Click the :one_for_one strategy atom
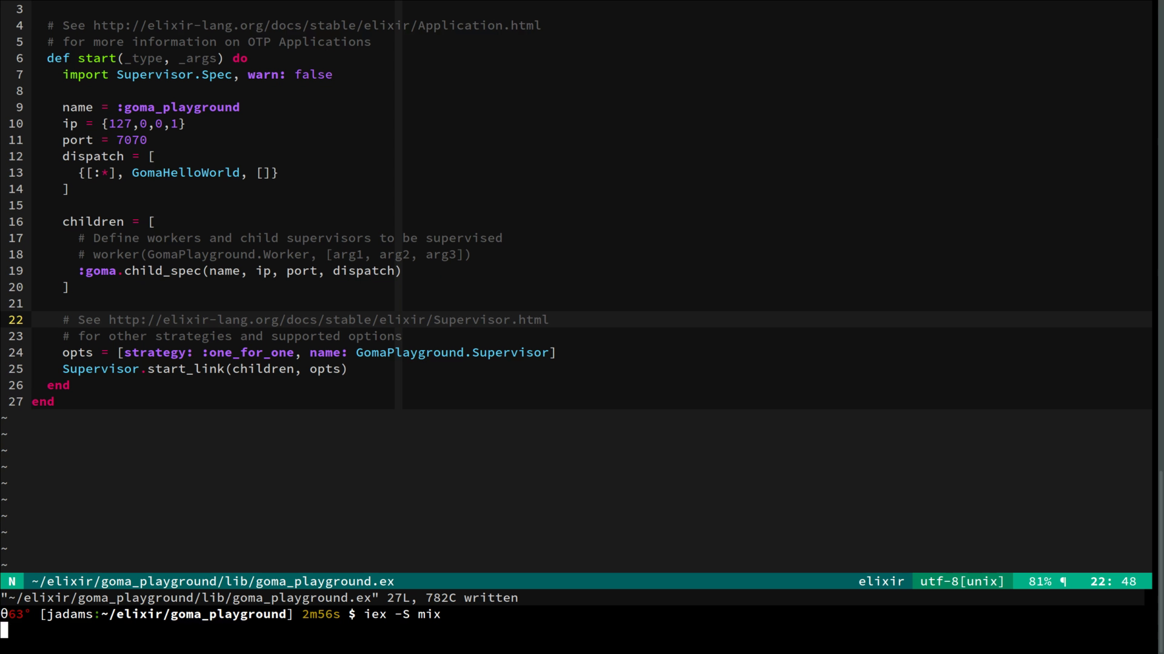1164x654 pixels. pos(248,352)
